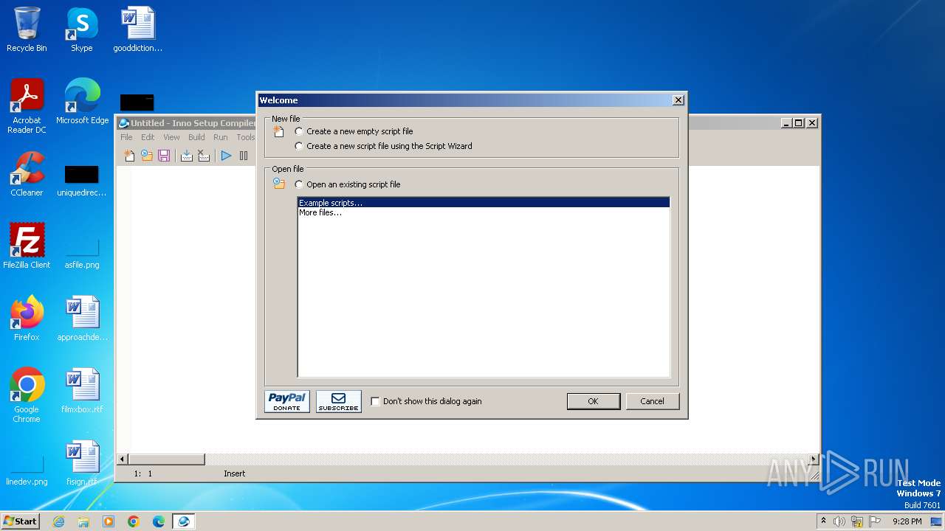Open Edge from the taskbar
Viewport: 945px width, 531px height.
pos(159,521)
